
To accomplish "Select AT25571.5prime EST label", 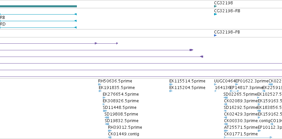I will (x=241, y=127).
